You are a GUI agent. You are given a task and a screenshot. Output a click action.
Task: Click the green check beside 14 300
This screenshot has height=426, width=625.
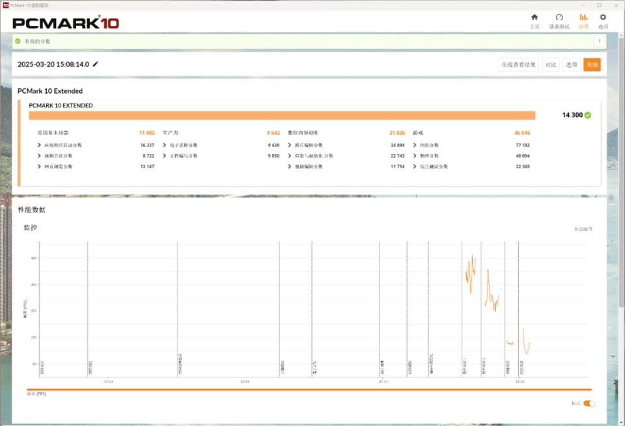point(587,115)
